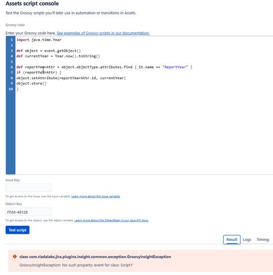Switch to the Logs tab
The width and height of the screenshot is (273, 275).
247,239
